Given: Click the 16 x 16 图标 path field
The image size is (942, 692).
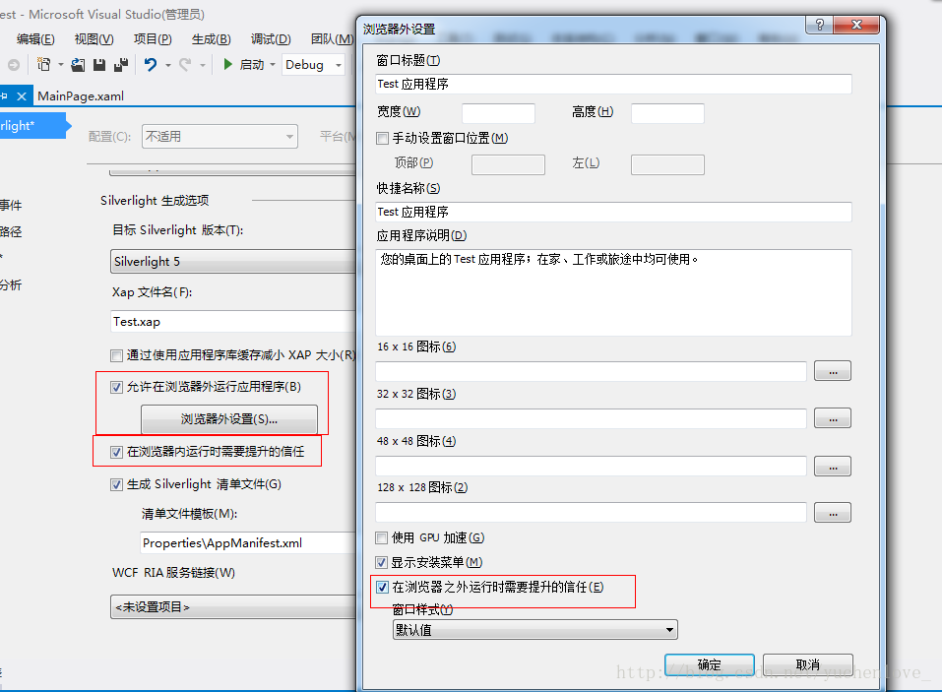Looking at the screenshot, I should (x=592, y=371).
